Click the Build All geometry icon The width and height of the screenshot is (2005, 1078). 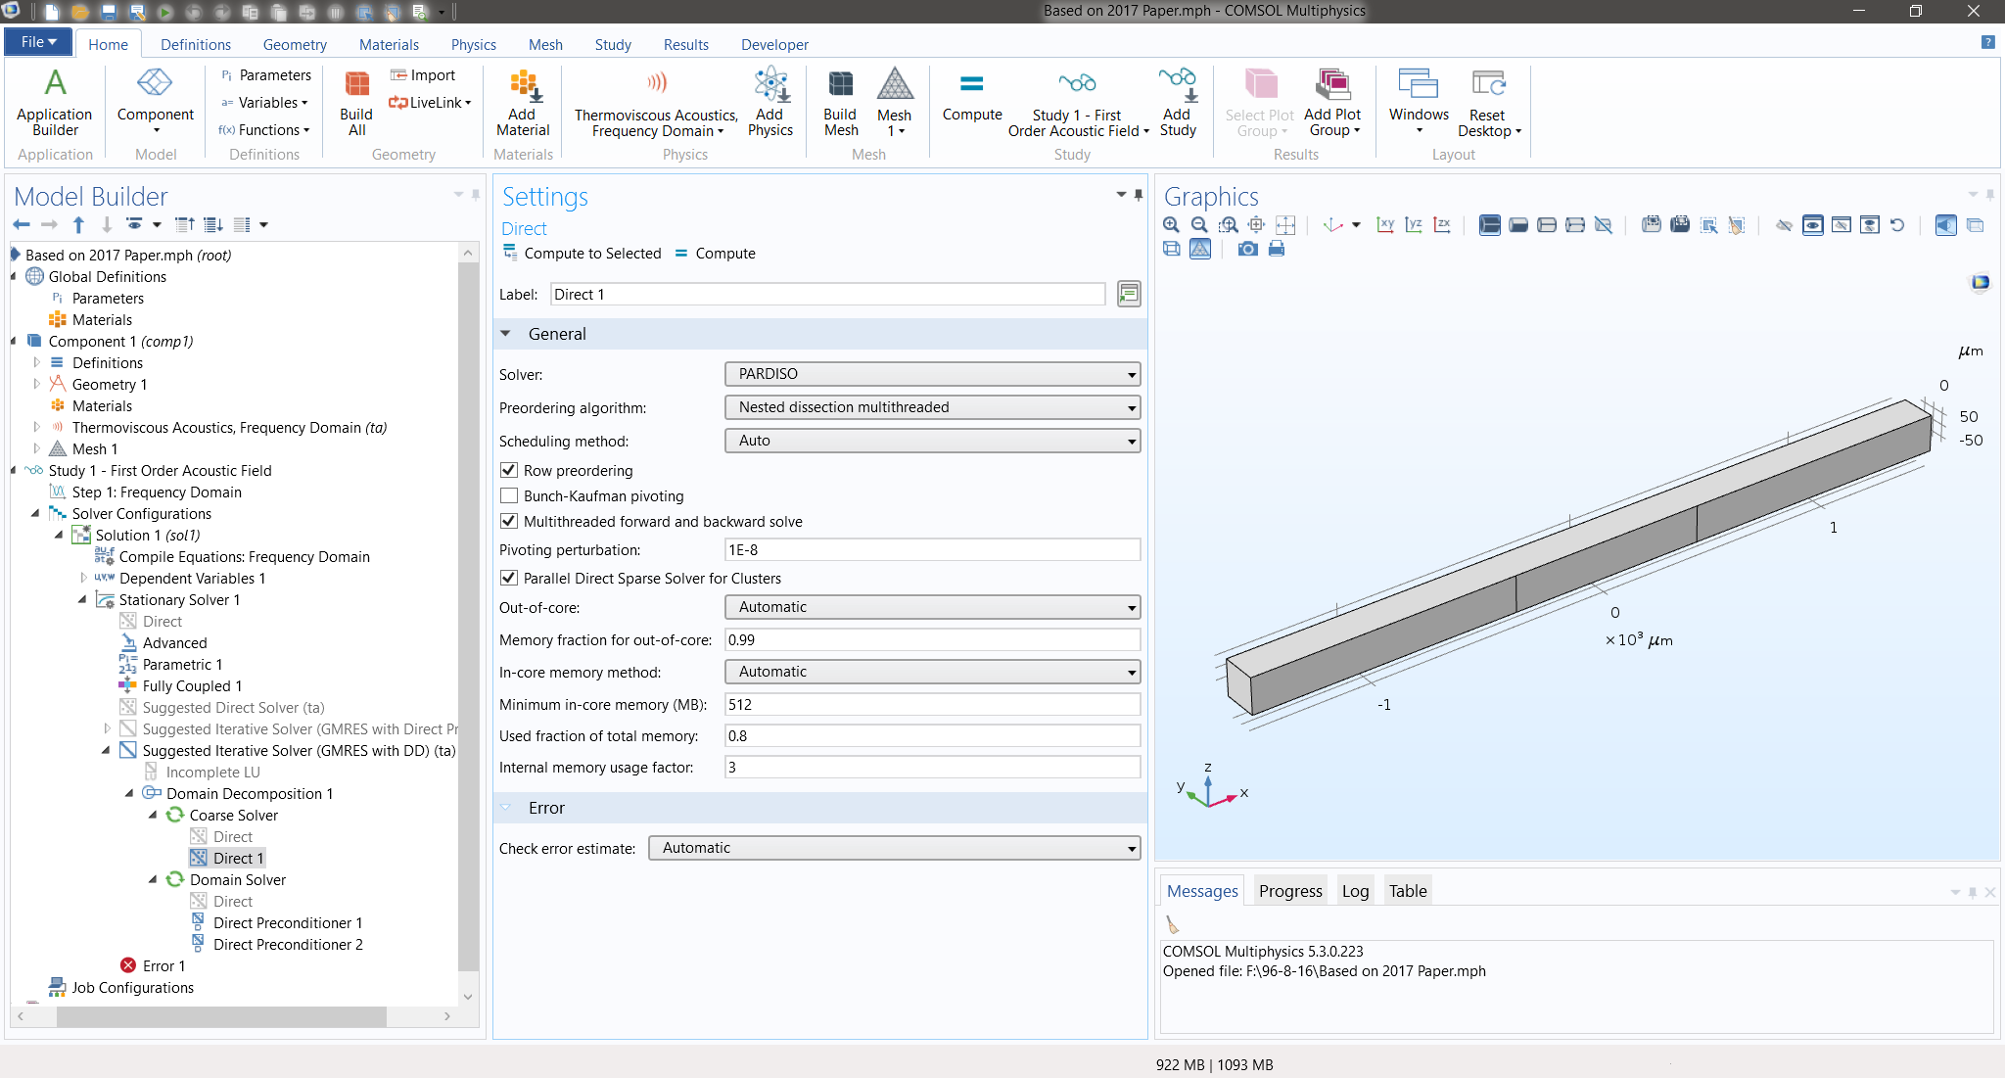click(356, 102)
